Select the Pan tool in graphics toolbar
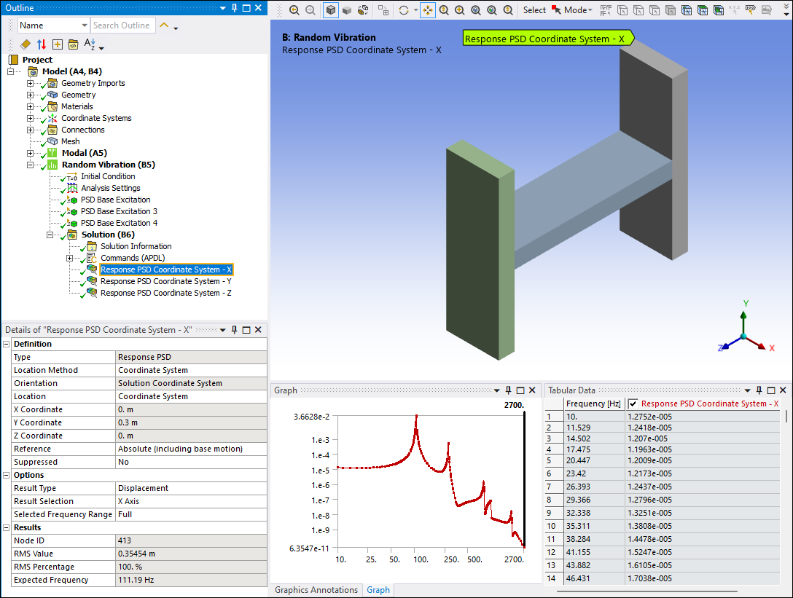 pos(428,10)
